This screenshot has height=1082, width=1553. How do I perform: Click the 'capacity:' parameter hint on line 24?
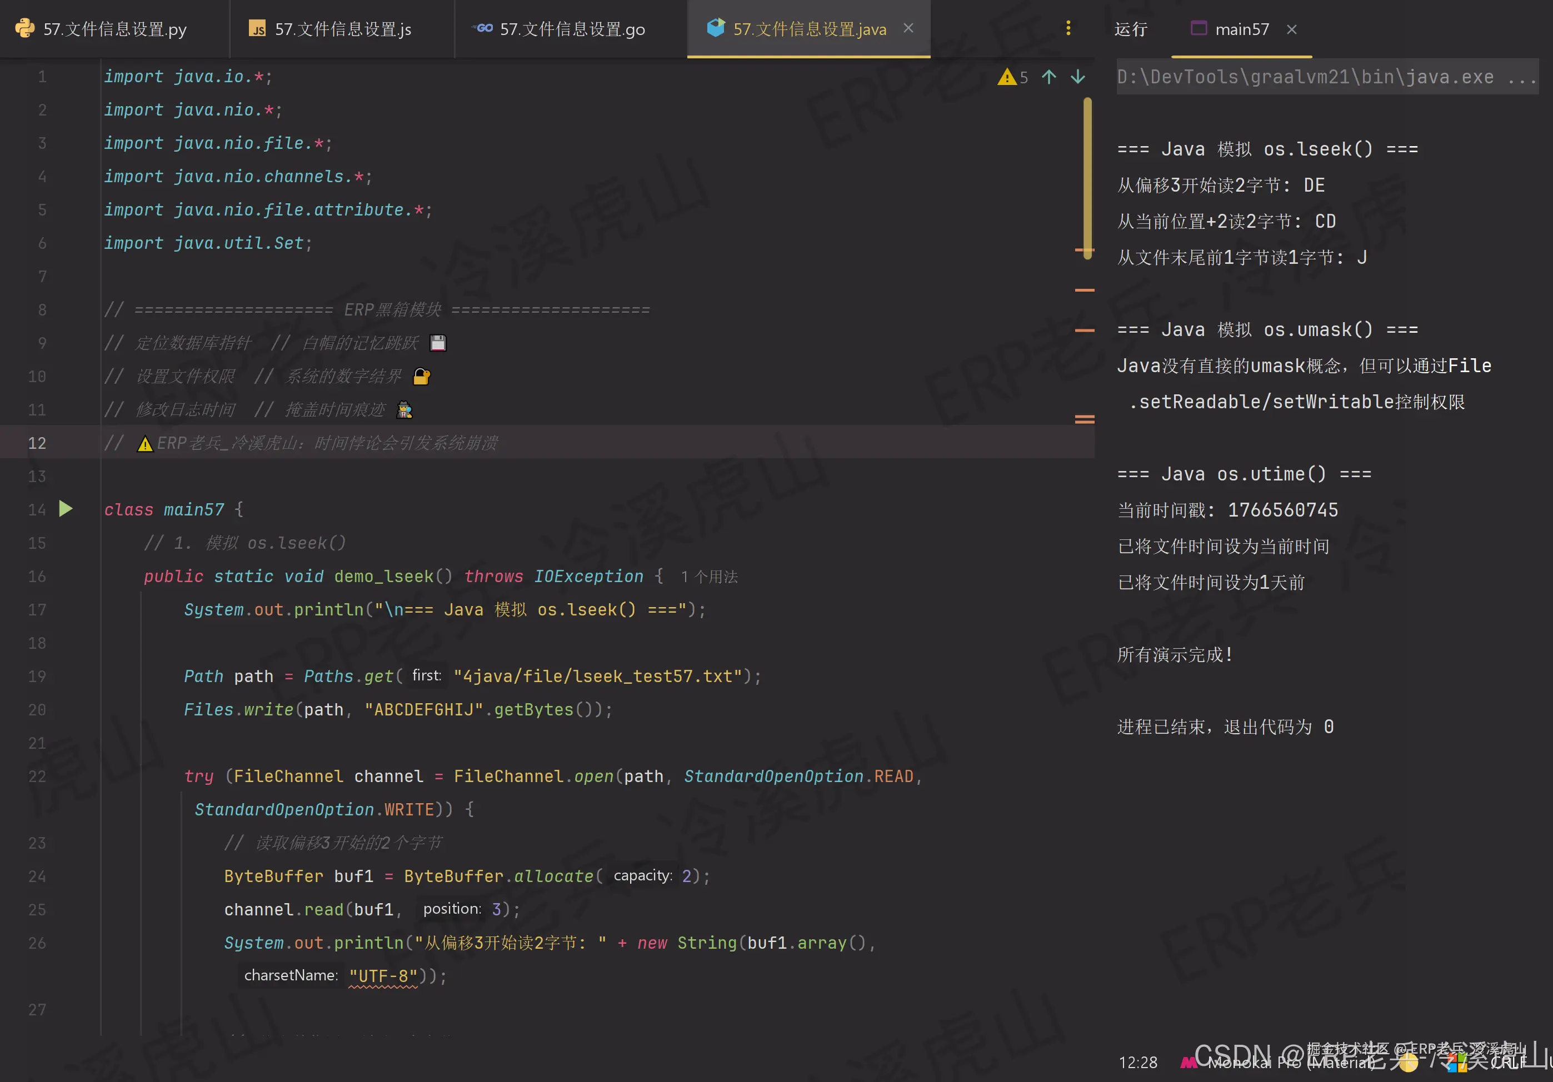(x=642, y=876)
